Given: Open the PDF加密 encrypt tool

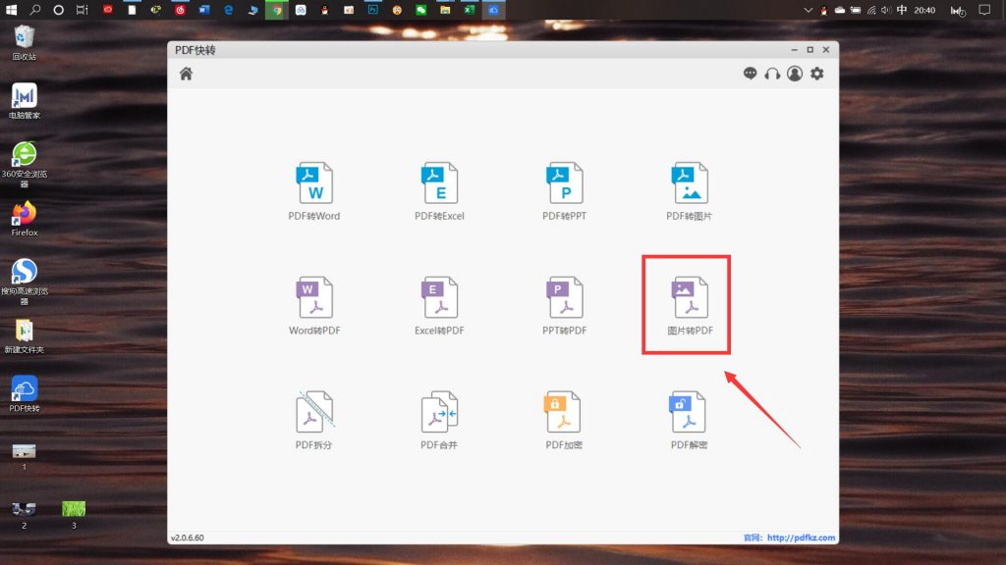Looking at the screenshot, I should (x=564, y=420).
